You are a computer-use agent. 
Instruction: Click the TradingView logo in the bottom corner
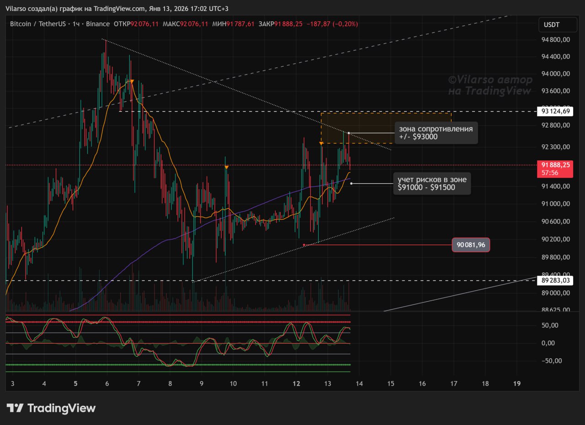pos(51,408)
